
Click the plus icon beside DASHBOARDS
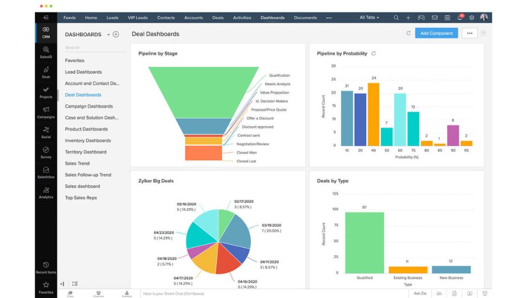tap(116, 34)
